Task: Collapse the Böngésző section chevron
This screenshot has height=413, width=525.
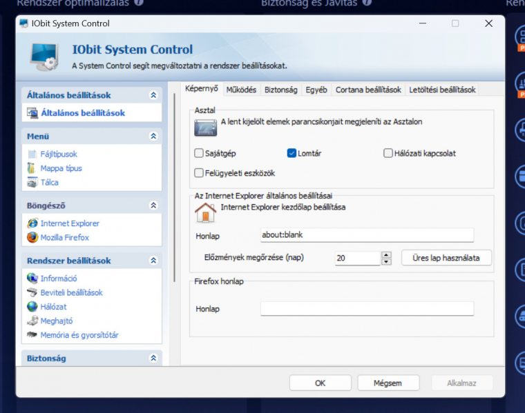Action: tap(153, 205)
